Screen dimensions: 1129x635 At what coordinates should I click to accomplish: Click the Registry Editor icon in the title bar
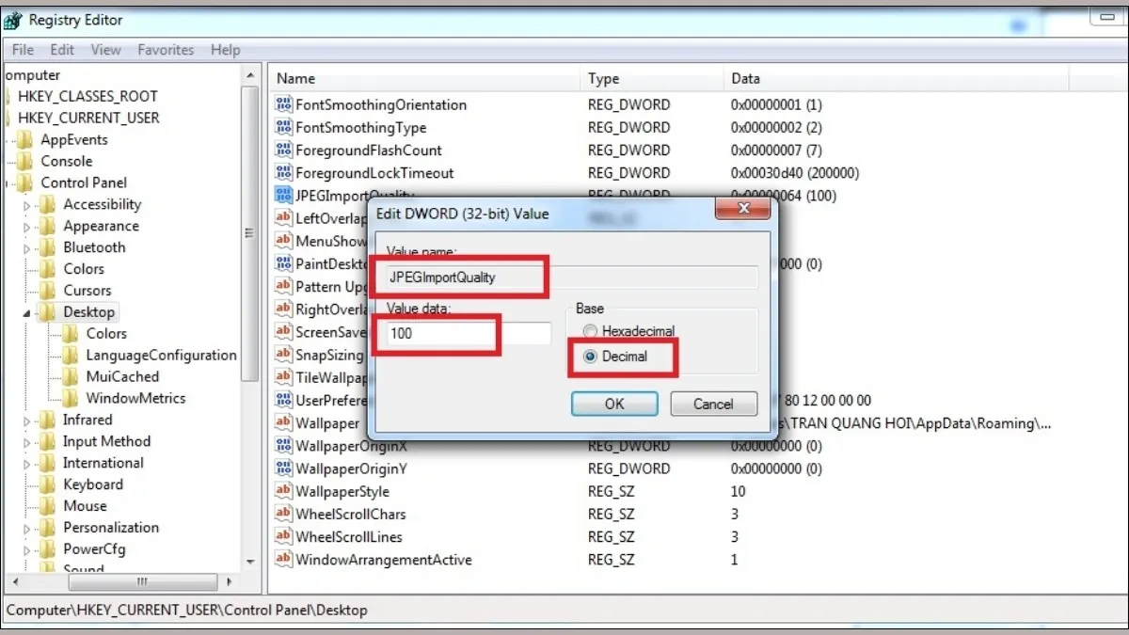pyautogui.click(x=11, y=19)
